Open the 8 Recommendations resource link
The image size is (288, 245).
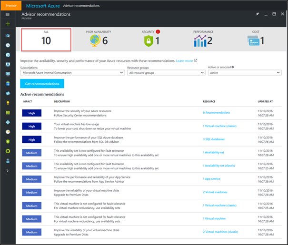[217, 113]
